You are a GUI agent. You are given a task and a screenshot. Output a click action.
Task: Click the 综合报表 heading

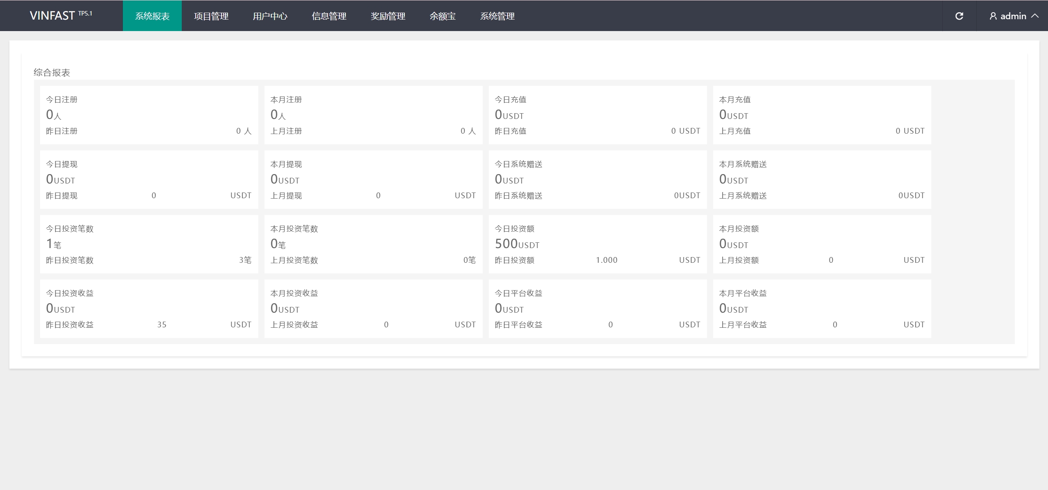pos(52,73)
